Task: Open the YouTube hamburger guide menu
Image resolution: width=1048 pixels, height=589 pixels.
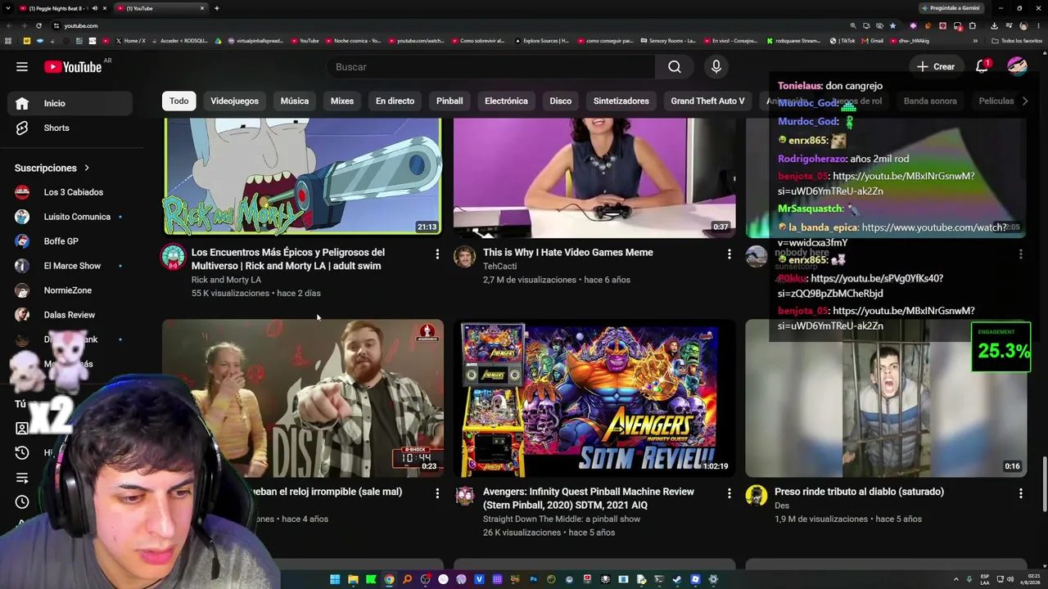Action: (x=22, y=67)
